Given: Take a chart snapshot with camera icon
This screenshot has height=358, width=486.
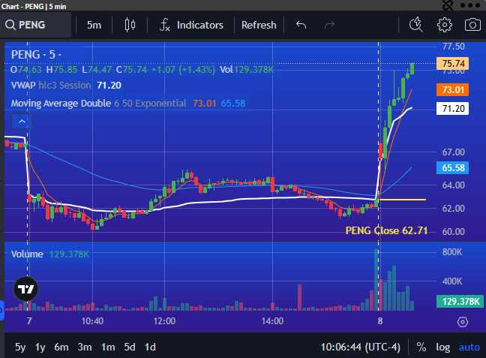Looking at the screenshot, I should point(472,25).
